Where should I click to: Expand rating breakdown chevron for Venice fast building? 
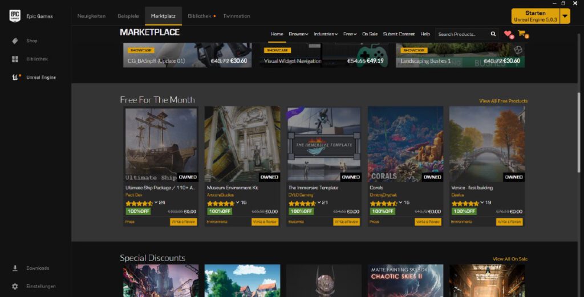tap(482, 202)
